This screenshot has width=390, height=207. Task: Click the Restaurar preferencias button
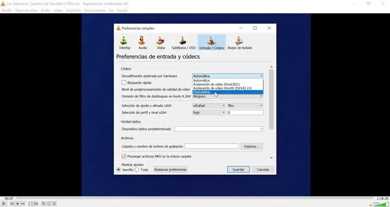click(x=170, y=169)
